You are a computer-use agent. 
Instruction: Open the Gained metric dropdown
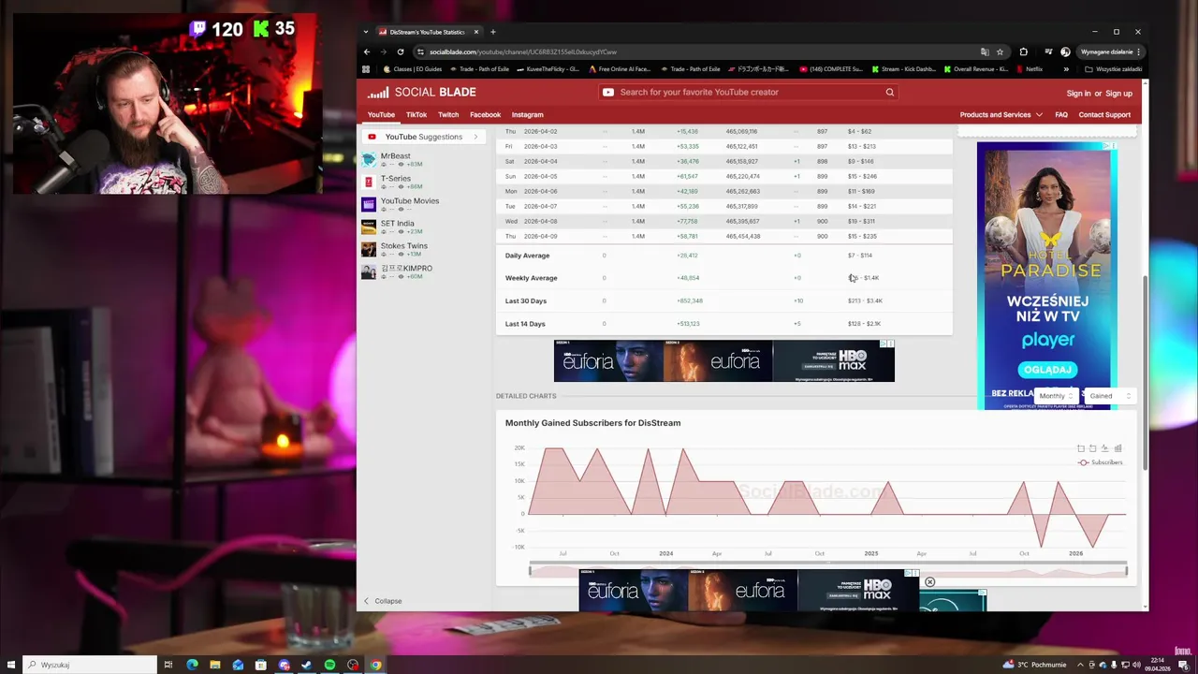(1111, 396)
